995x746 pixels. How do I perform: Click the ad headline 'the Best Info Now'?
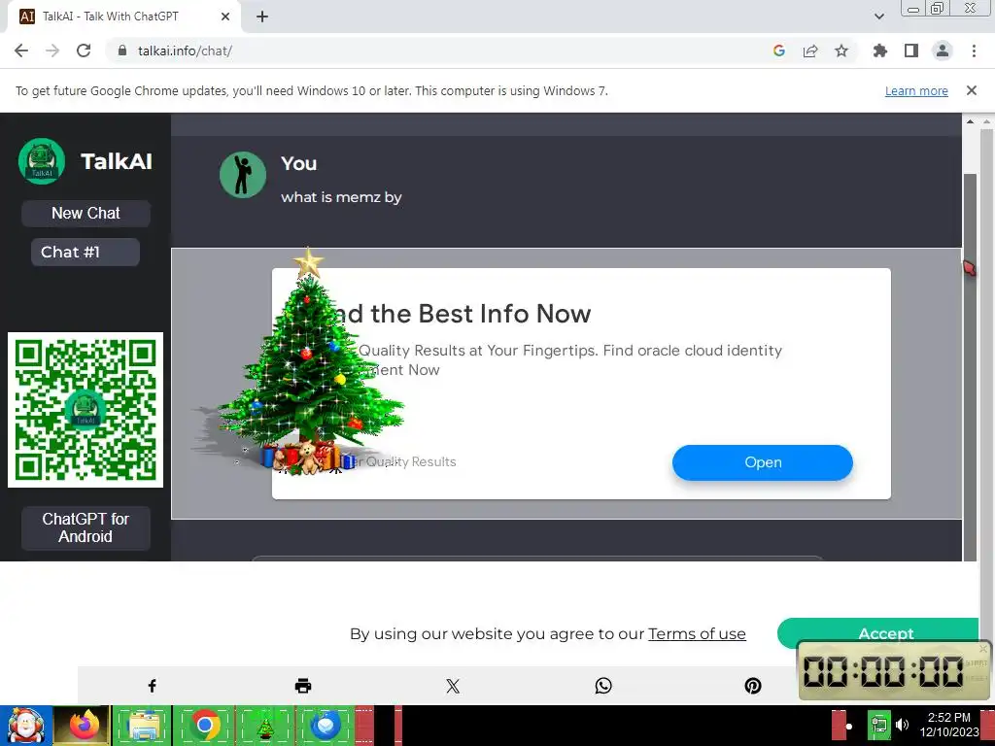480,314
